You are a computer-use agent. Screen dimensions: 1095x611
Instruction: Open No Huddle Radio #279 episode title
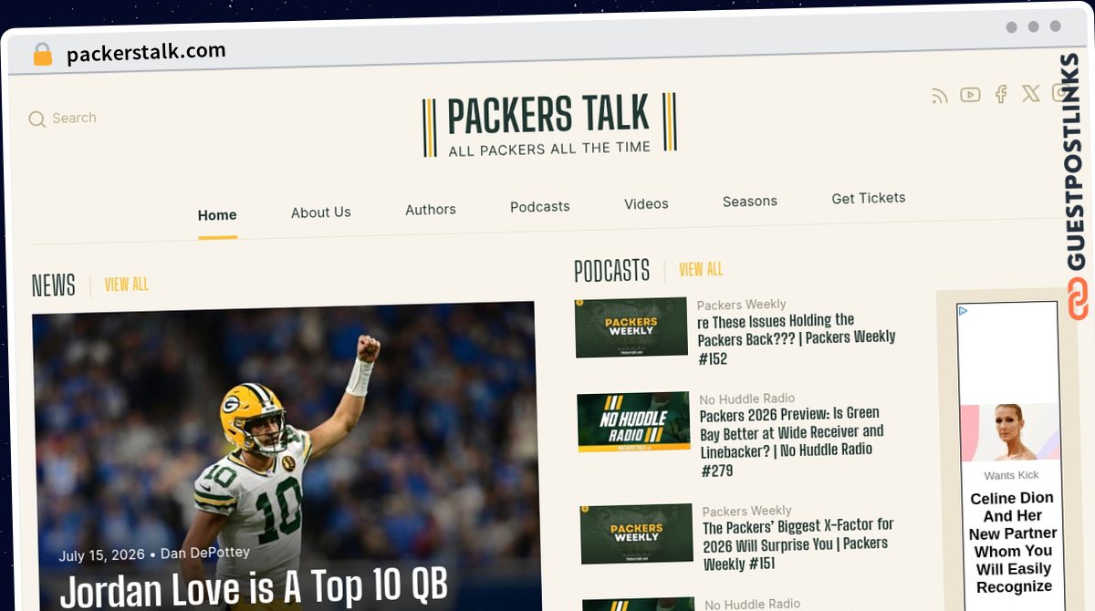point(792,441)
